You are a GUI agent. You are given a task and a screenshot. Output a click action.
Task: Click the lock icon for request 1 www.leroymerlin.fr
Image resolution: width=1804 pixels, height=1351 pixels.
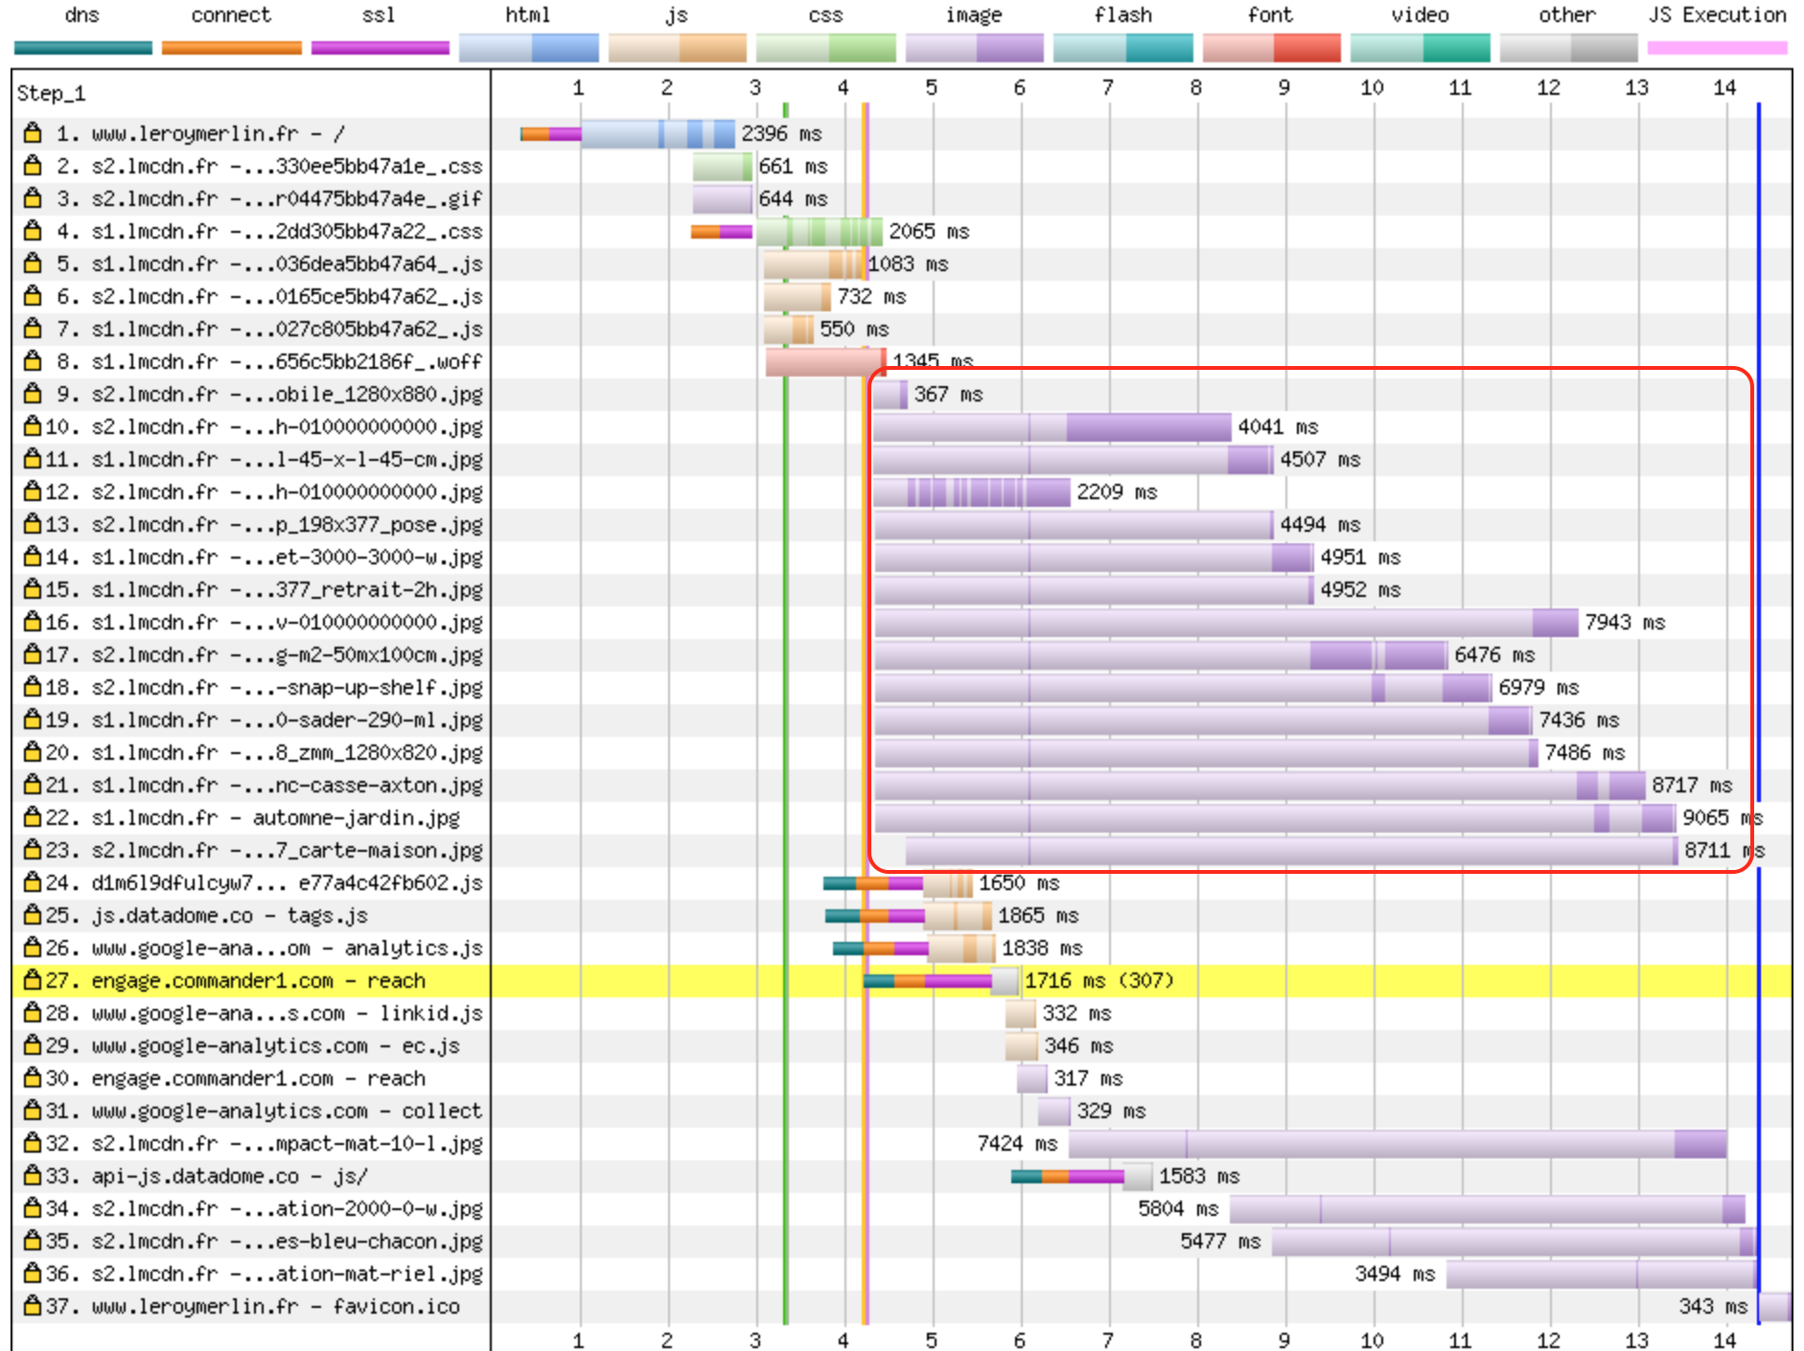tap(33, 133)
